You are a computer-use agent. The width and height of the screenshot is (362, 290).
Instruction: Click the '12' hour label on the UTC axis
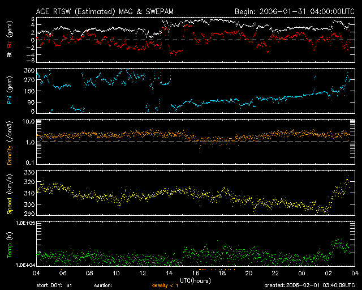[143, 274]
